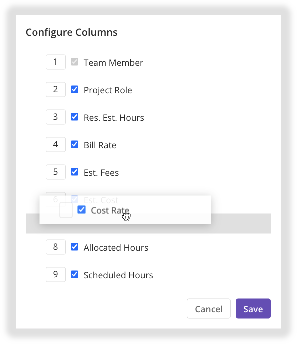
Task: Select the position input numbered 8
Action: coord(56,247)
